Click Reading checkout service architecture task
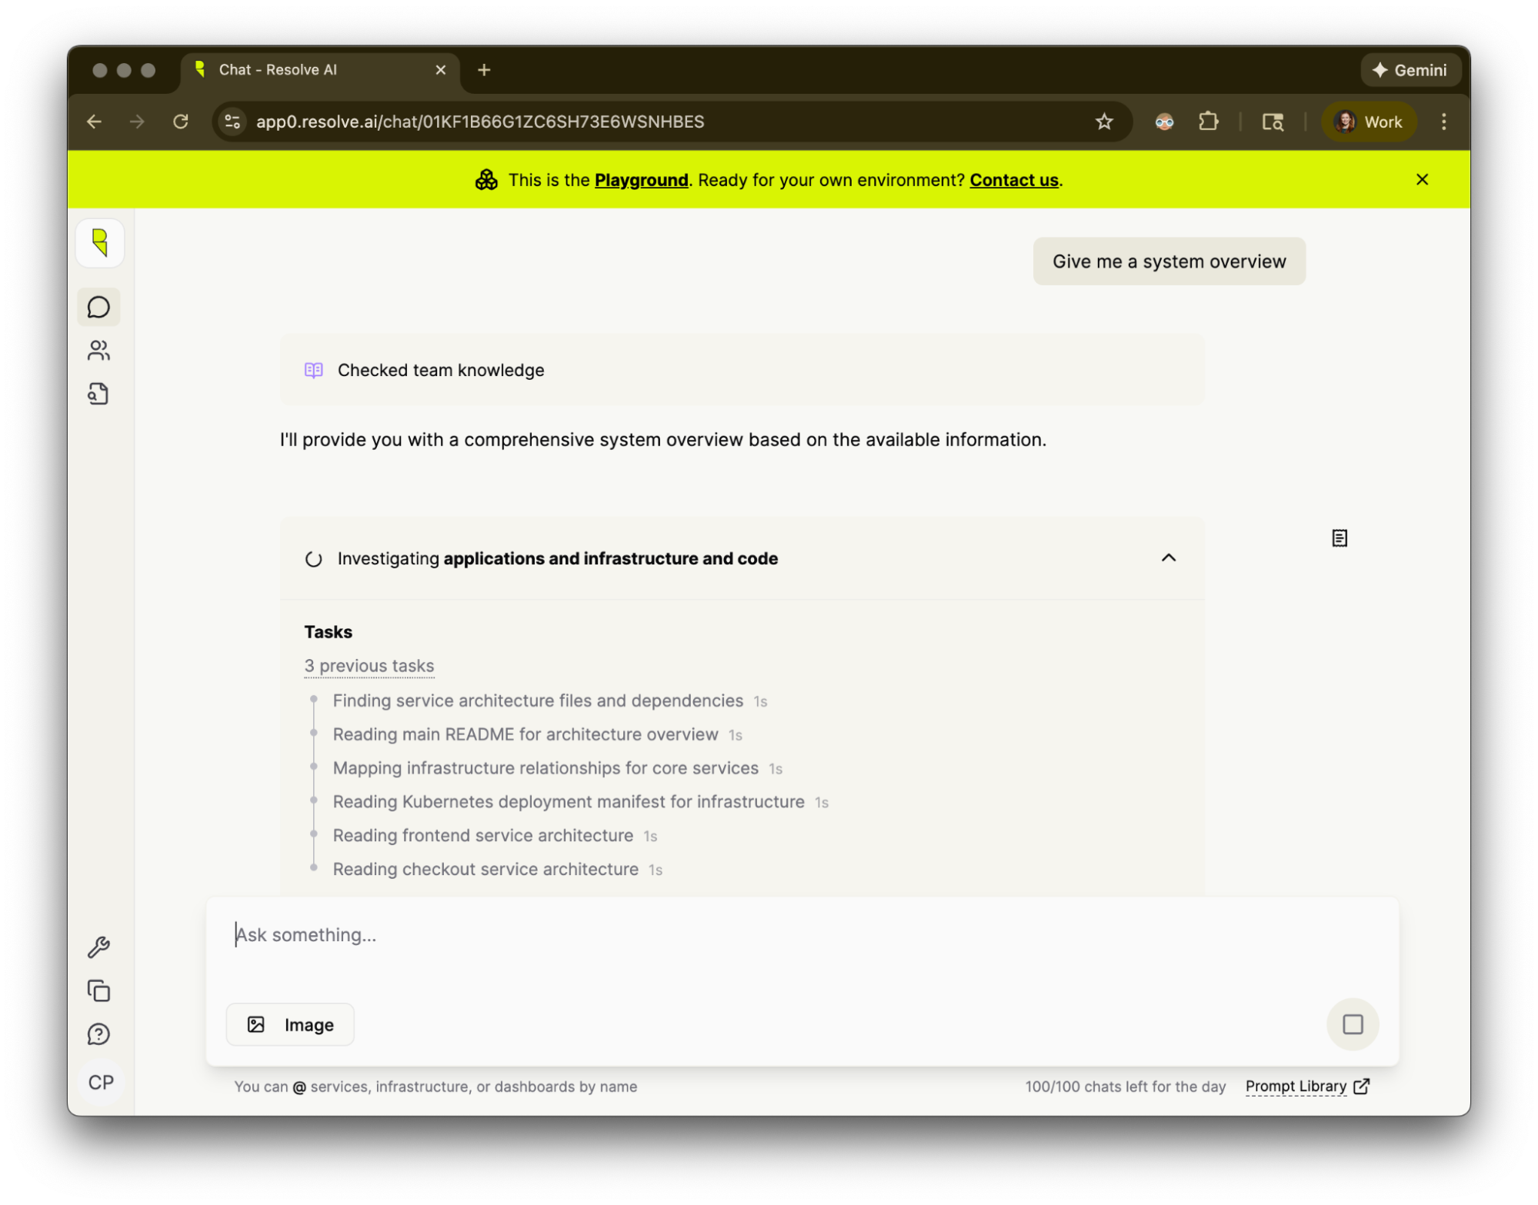1538x1205 pixels. pyautogui.click(x=486, y=869)
